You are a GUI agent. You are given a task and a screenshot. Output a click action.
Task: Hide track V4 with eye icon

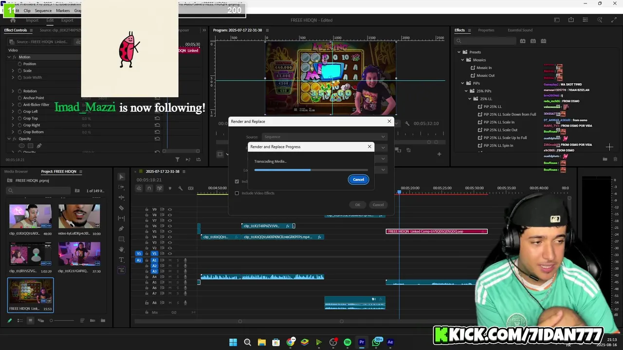pyautogui.click(x=170, y=237)
